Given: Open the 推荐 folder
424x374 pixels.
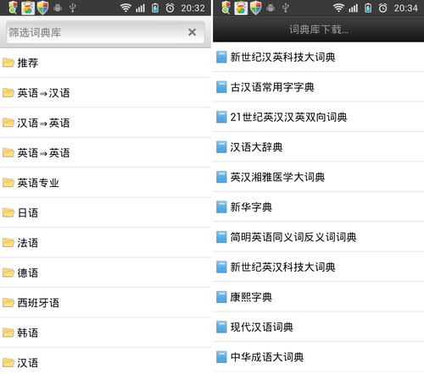Looking at the screenshot, I should [105, 63].
